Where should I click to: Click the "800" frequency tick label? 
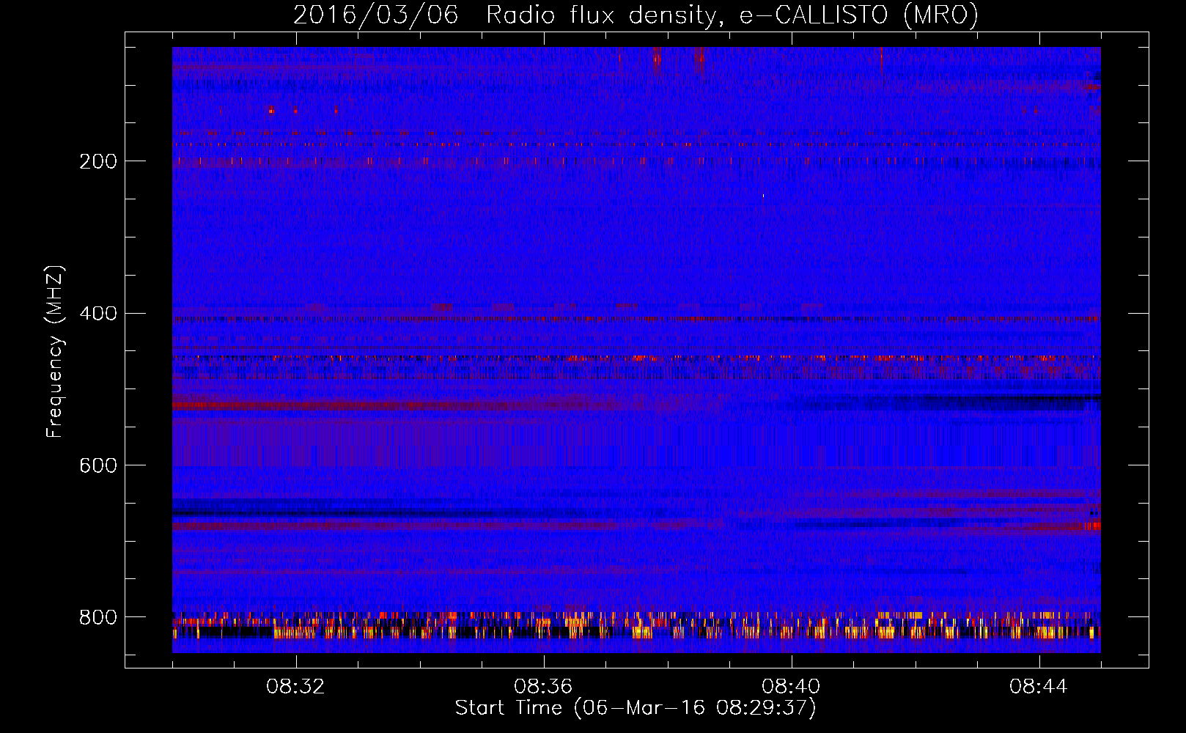click(98, 617)
